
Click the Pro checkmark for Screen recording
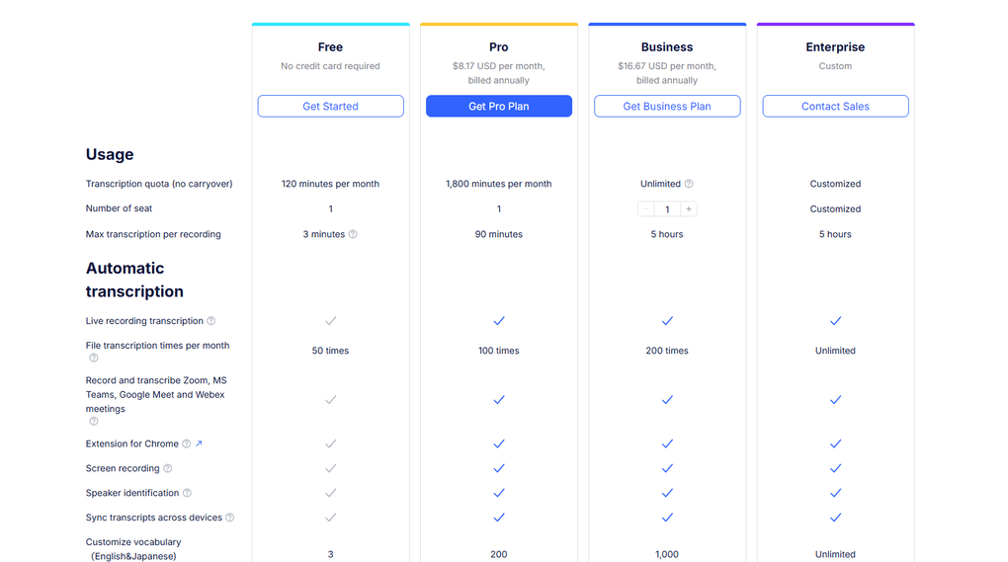(x=498, y=468)
